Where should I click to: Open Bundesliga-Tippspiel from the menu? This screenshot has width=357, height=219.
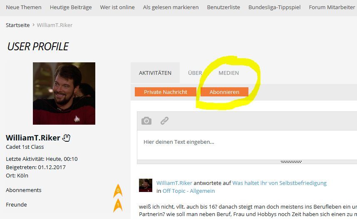tap(274, 7)
